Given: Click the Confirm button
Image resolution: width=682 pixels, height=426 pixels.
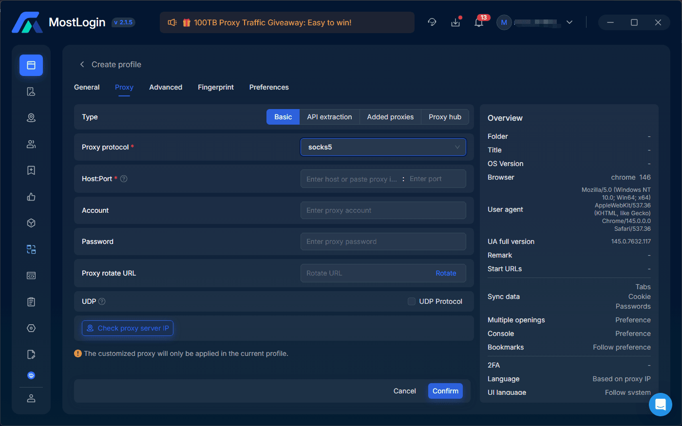Looking at the screenshot, I should point(445,391).
